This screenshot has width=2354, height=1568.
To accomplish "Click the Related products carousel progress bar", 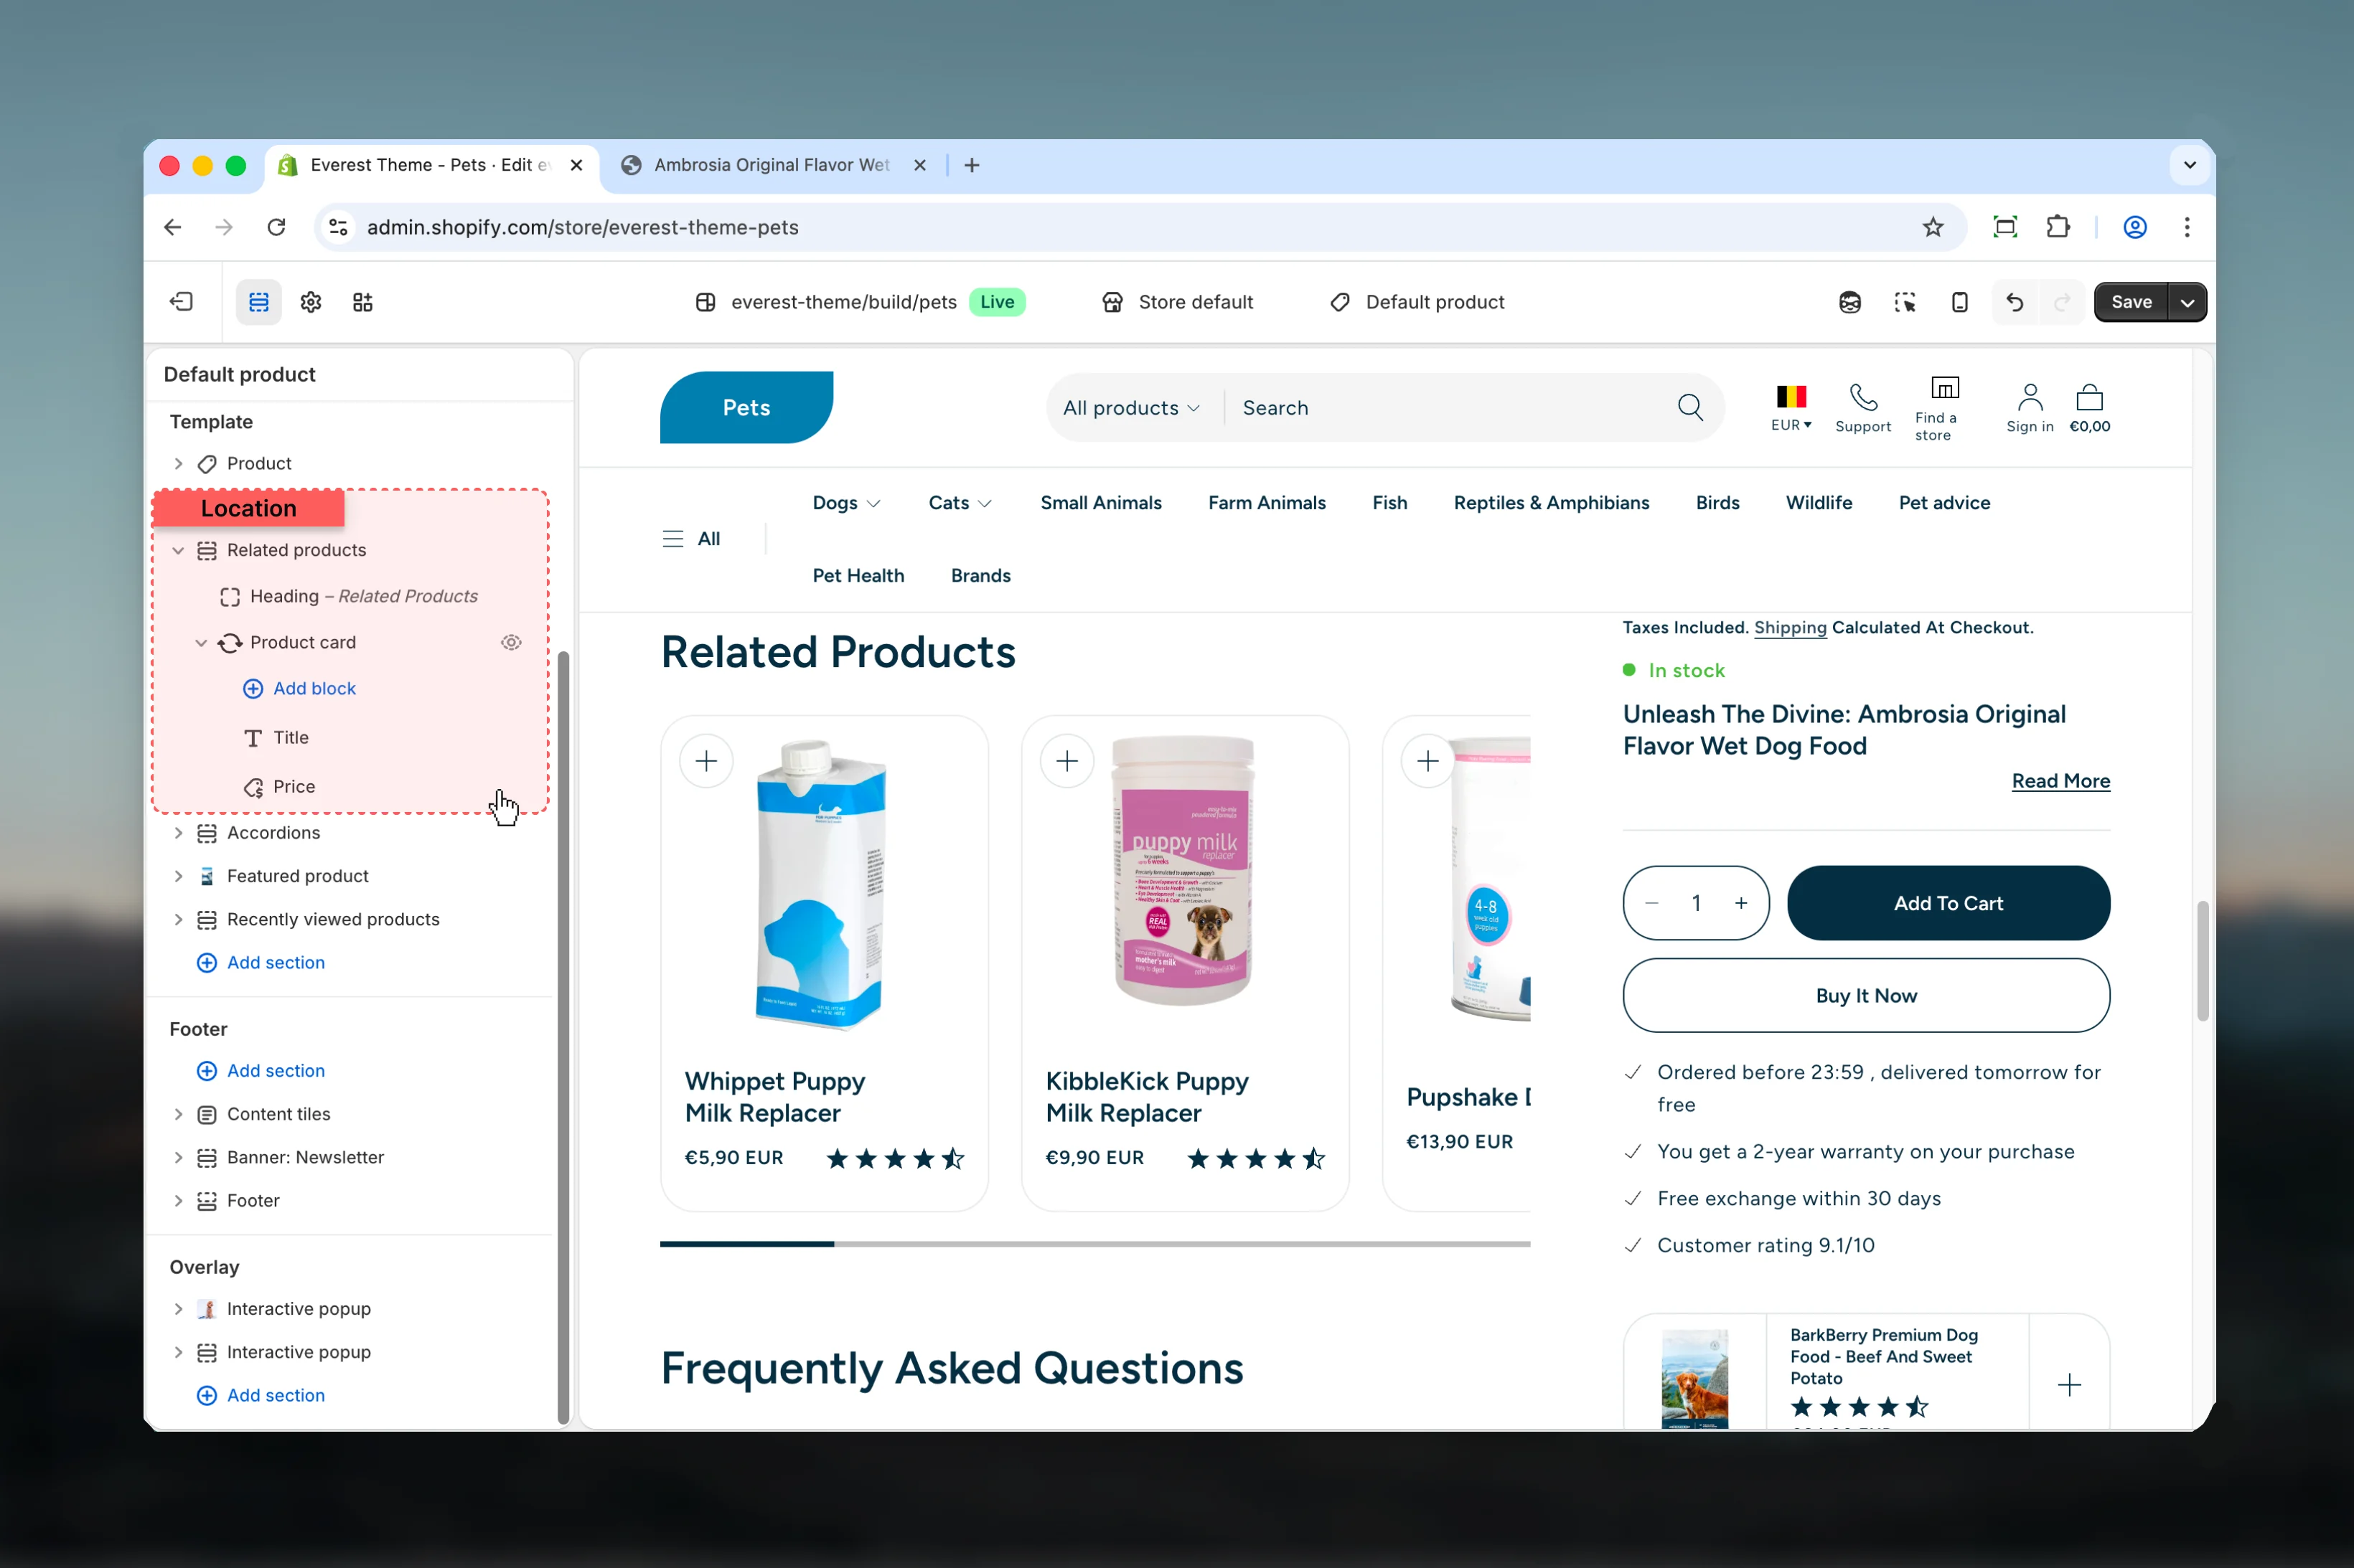I will tap(1094, 1243).
